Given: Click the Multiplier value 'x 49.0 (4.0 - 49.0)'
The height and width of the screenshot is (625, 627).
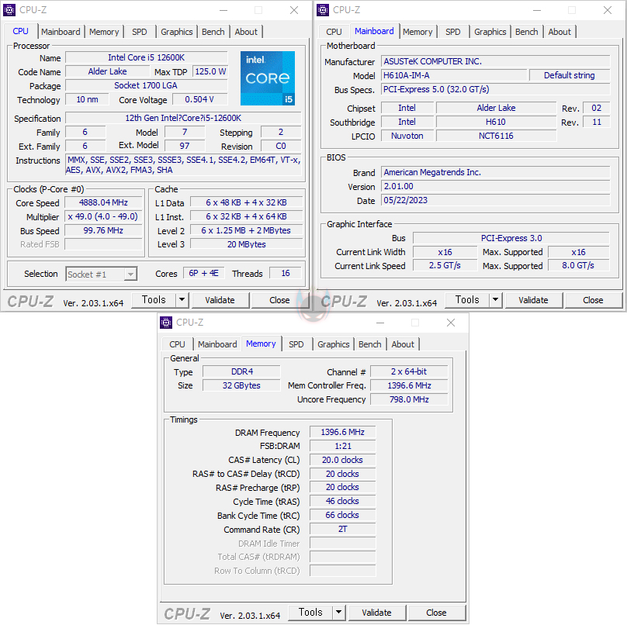Looking at the screenshot, I should [x=103, y=216].
